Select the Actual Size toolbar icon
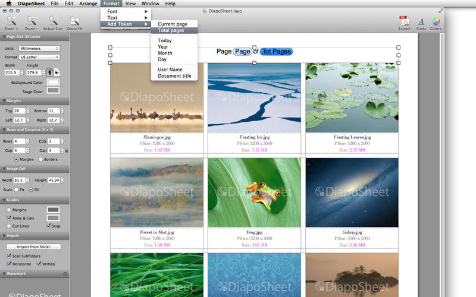Screen dimensions: 476x297 point(53,21)
